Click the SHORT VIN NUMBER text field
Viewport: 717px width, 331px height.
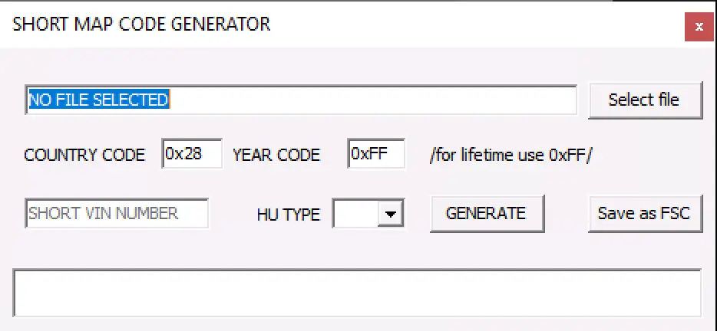[117, 214]
